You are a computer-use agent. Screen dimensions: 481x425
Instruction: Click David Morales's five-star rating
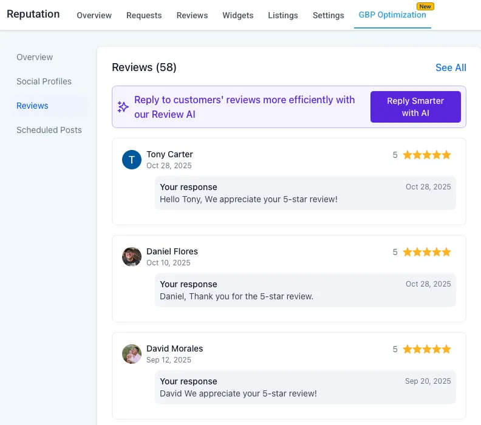[427, 349]
